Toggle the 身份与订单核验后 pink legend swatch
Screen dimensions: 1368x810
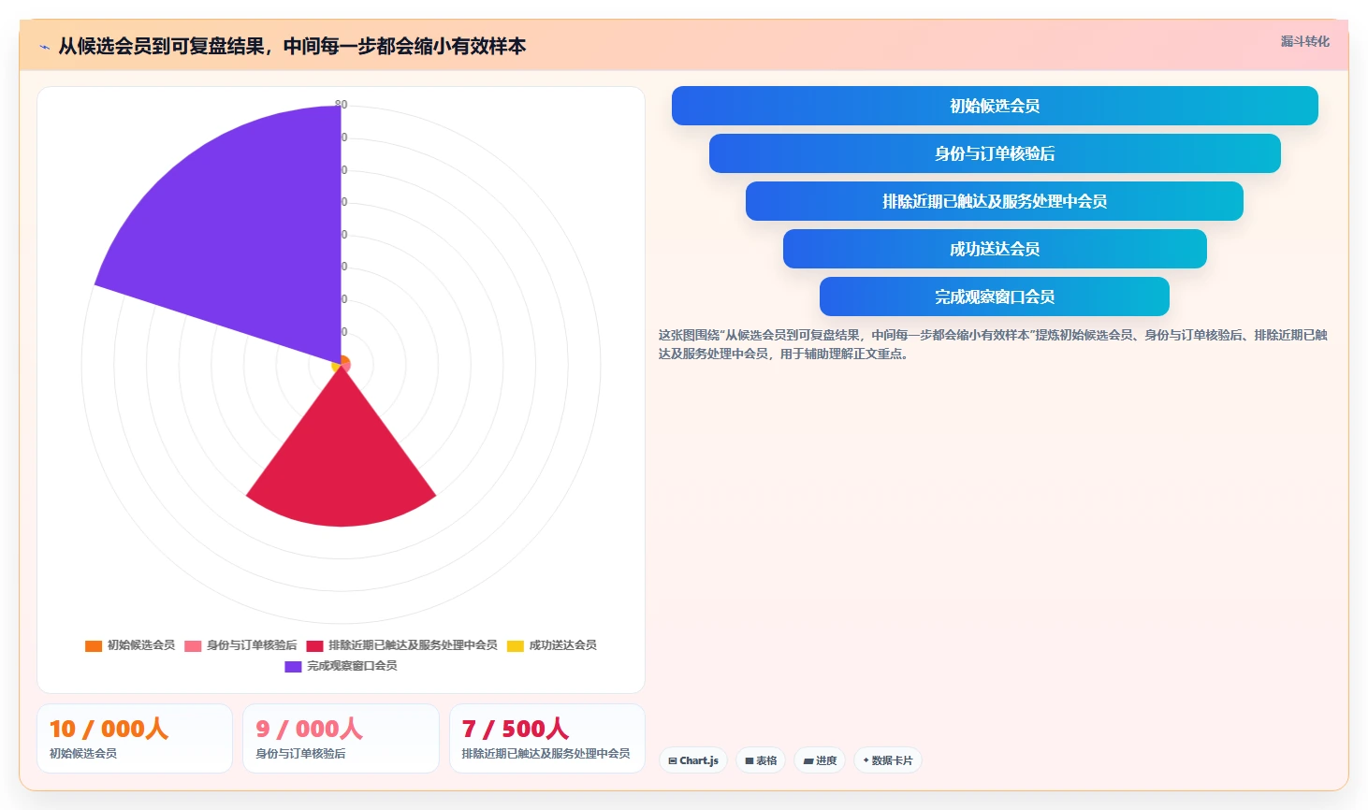[193, 645]
